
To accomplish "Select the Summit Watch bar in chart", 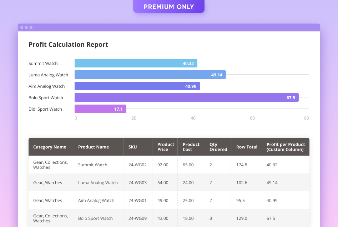I will [136, 64].
